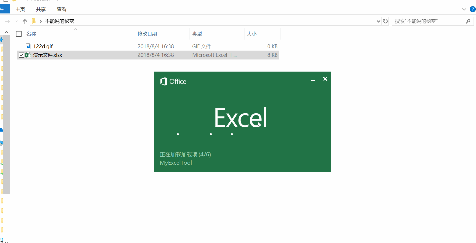This screenshot has width=476, height=243.
Task: Navigate up one folder level with the up arrow
Action: 24,21
